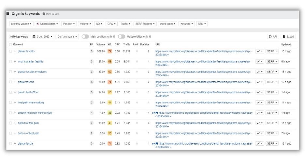Open position history chart for 'bottom of foot pain'
The width and height of the screenshot is (305, 158).
(260, 123)
